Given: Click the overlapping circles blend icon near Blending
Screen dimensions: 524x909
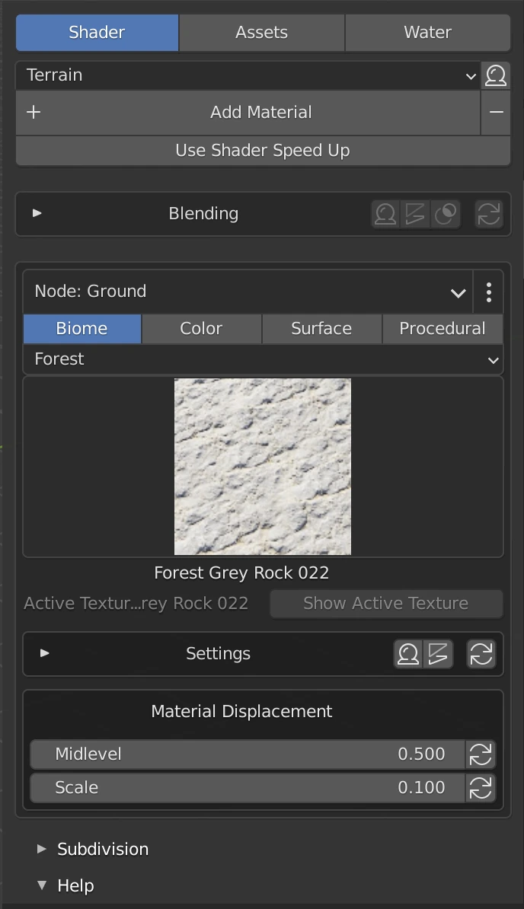Looking at the screenshot, I should (446, 214).
